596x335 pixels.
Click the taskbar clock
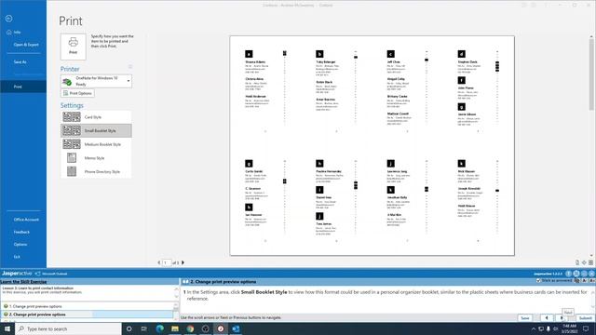coord(569,328)
